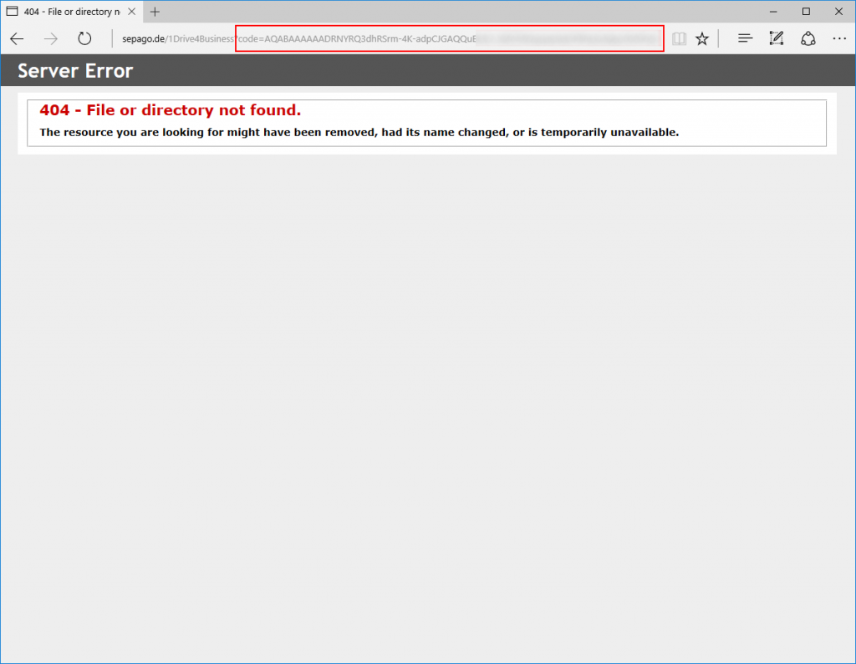Click the Server Error heading
856x664 pixels.
[75, 71]
